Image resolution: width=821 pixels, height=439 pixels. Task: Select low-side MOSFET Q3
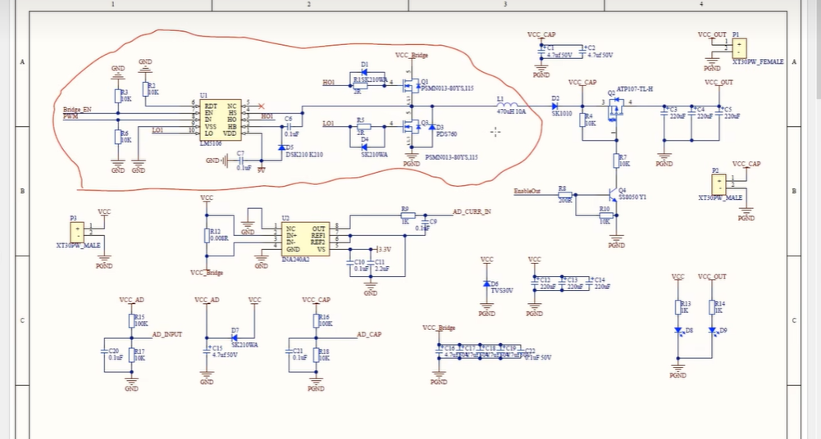coord(411,126)
